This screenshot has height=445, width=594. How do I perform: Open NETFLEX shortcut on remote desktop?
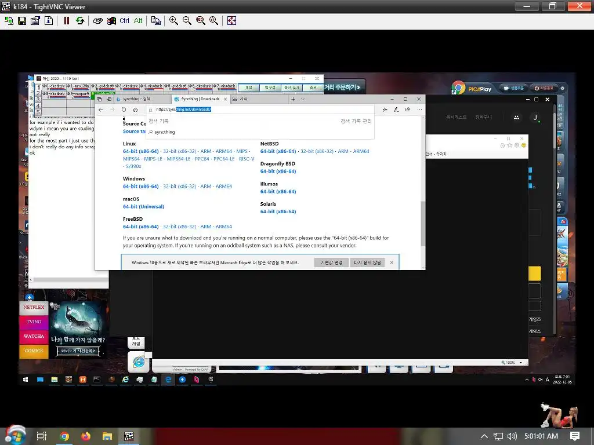[34, 307]
